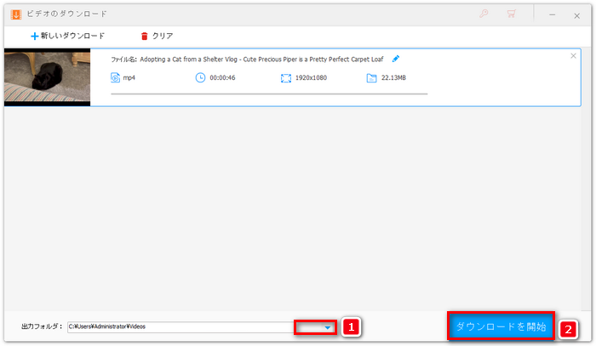Start download with ダウンロードを開始 button
Viewport: 596px width, 346px height.
[x=501, y=326]
